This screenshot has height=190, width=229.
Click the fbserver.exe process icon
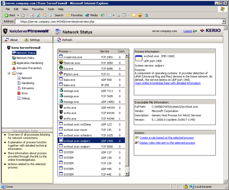coord(61,62)
